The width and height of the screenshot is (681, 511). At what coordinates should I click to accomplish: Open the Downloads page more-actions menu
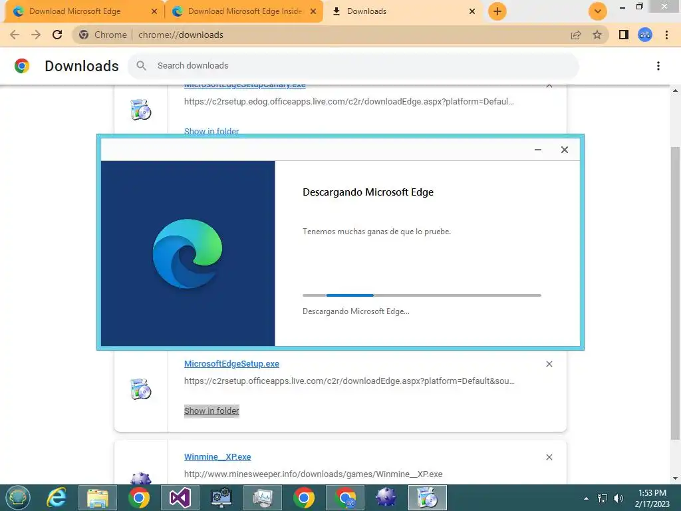658,66
